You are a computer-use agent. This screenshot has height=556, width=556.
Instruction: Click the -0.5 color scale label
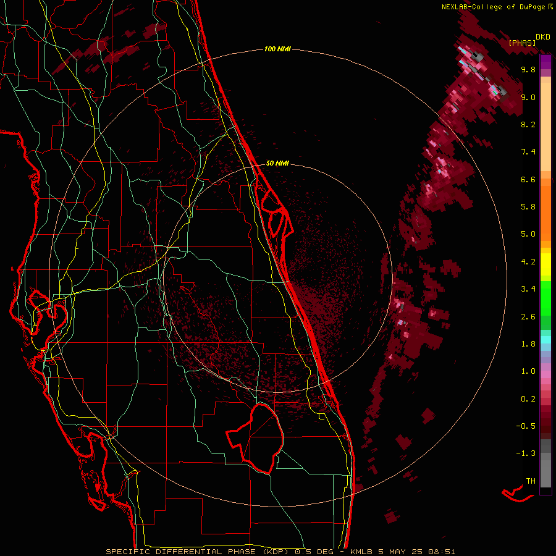526,426
